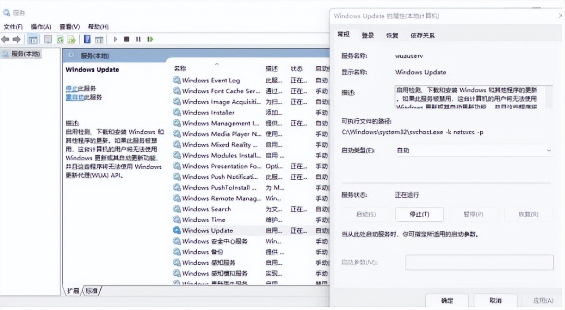Toggle the show/hide action pane icon

click(x=99, y=39)
